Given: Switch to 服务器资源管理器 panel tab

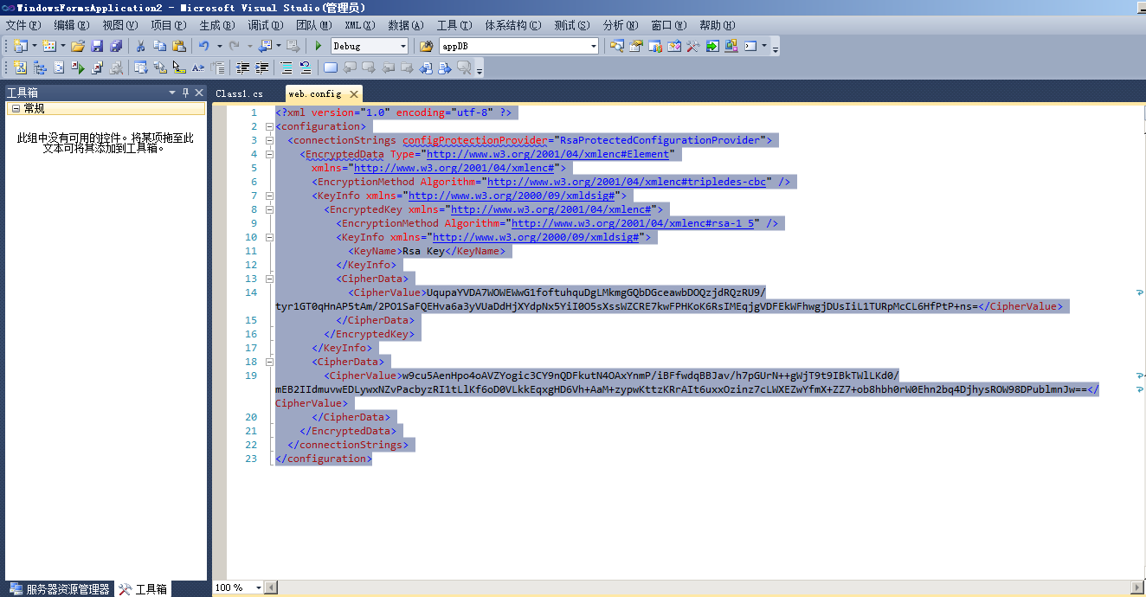Looking at the screenshot, I should [x=60, y=589].
